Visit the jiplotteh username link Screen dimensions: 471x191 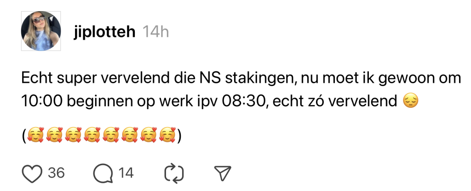pyautogui.click(x=104, y=32)
